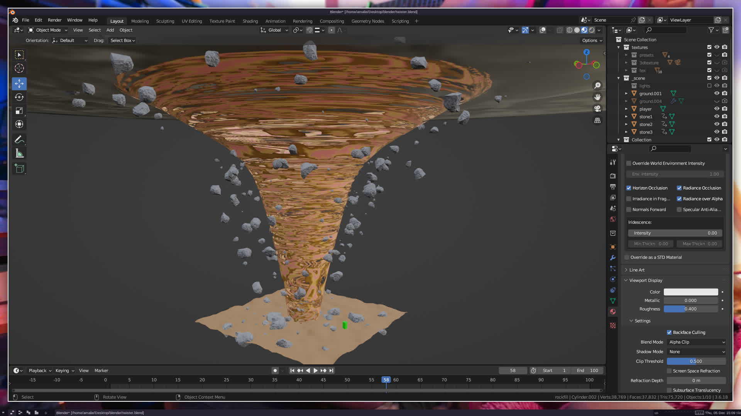
Task: Toggle Horizon Occlusion checkbox
Action: [x=629, y=188]
